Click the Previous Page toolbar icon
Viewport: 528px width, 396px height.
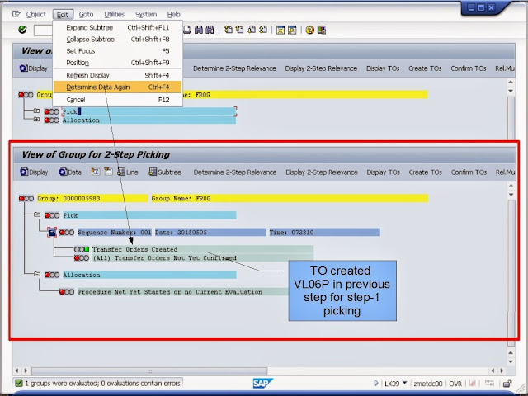click(240, 30)
